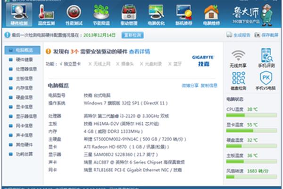283x189 pixels.
Task: Select the ATI Radeon HD 6870 value
Action: (126, 146)
